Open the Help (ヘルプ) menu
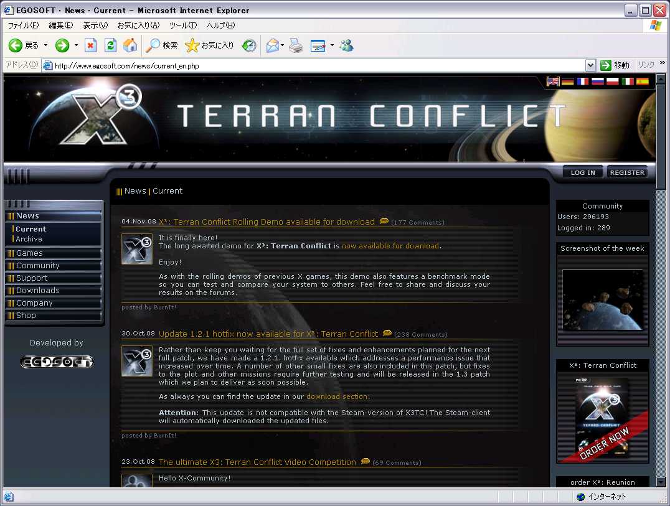This screenshot has width=670, height=506. coord(220,25)
